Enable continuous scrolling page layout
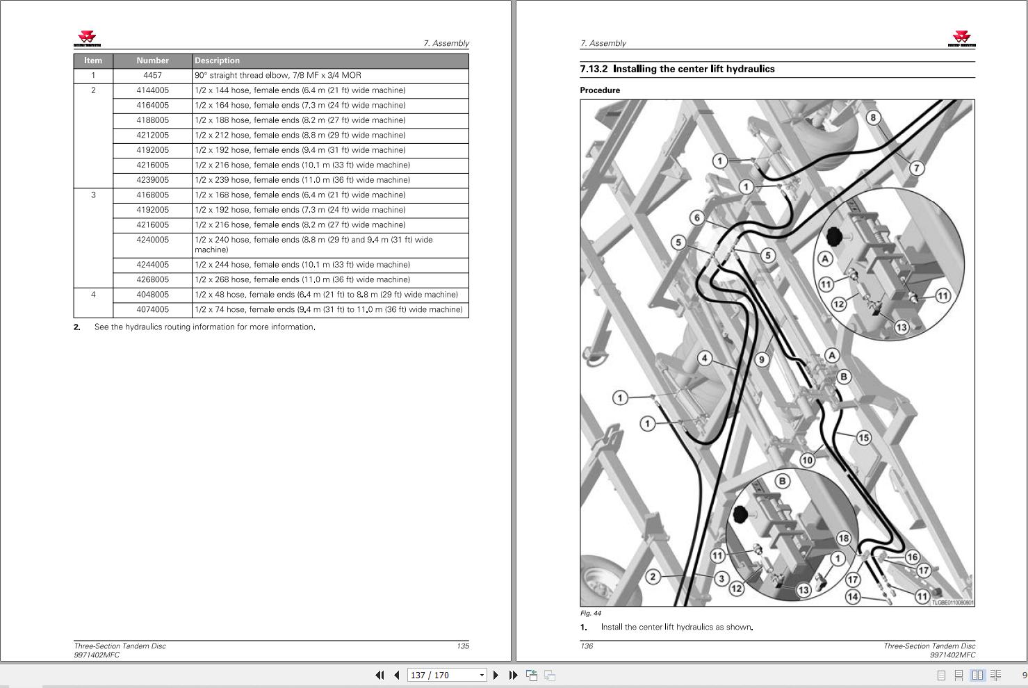This screenshot has width=1028, height=688. (x=958, y=675)
